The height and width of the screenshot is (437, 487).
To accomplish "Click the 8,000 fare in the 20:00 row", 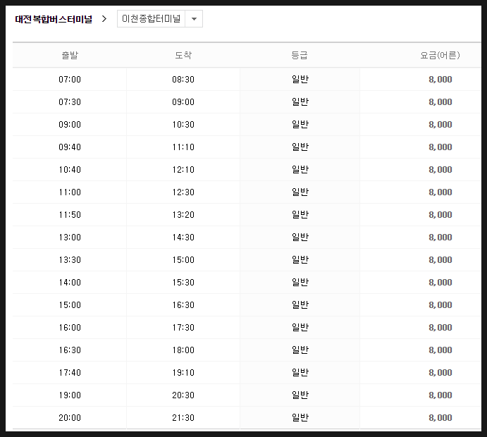I will [440, 418].
